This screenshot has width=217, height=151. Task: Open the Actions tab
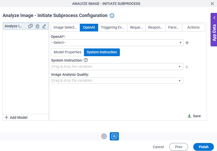(x=193, y=28)
